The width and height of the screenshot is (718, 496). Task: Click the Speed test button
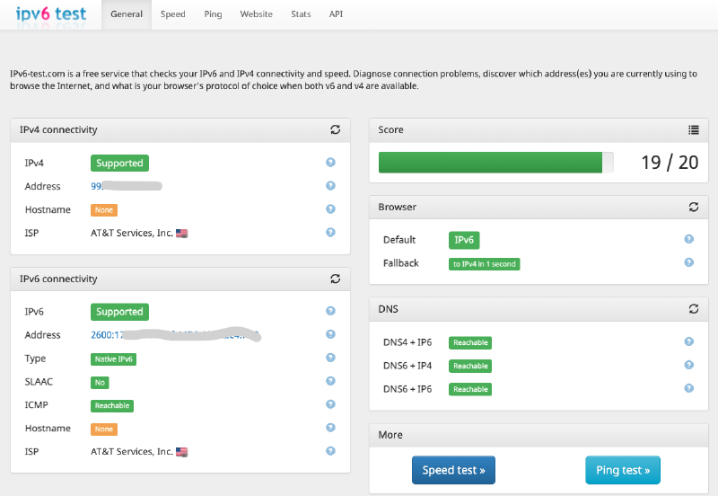(453, 470)
